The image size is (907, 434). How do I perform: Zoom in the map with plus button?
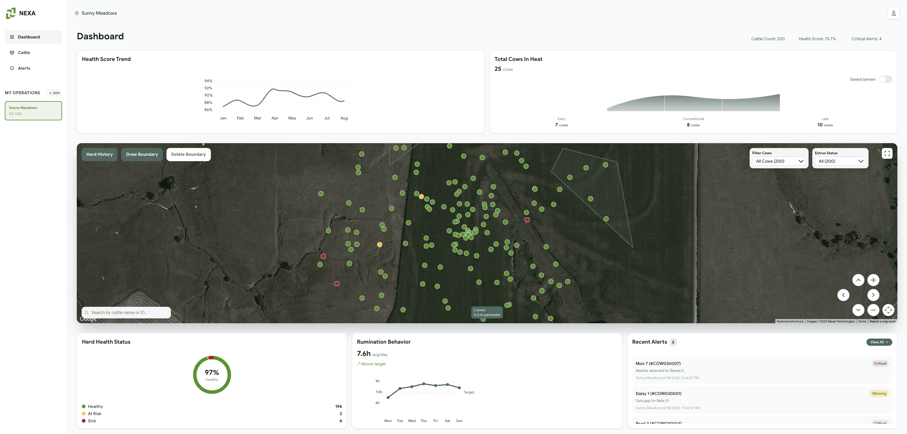873,280
